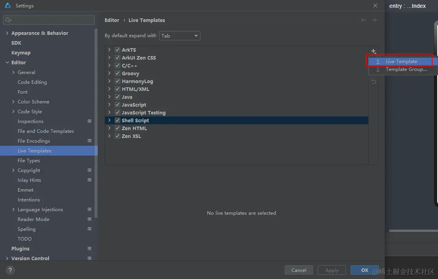Open help via the question mark icon
Viewport: 438px width, 279px height.
pos(11,270)
